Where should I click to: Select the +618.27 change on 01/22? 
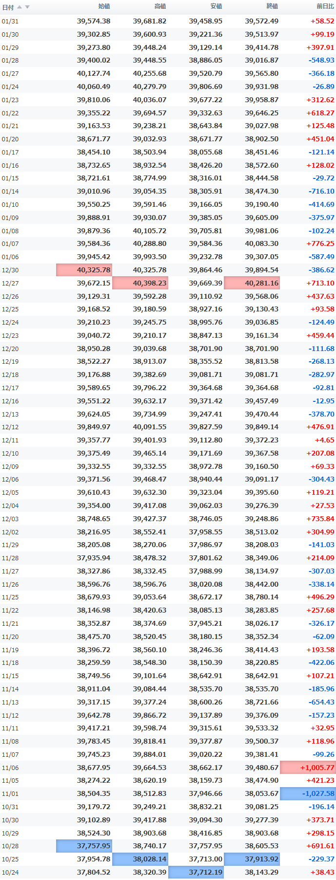[x=320, y=113]
